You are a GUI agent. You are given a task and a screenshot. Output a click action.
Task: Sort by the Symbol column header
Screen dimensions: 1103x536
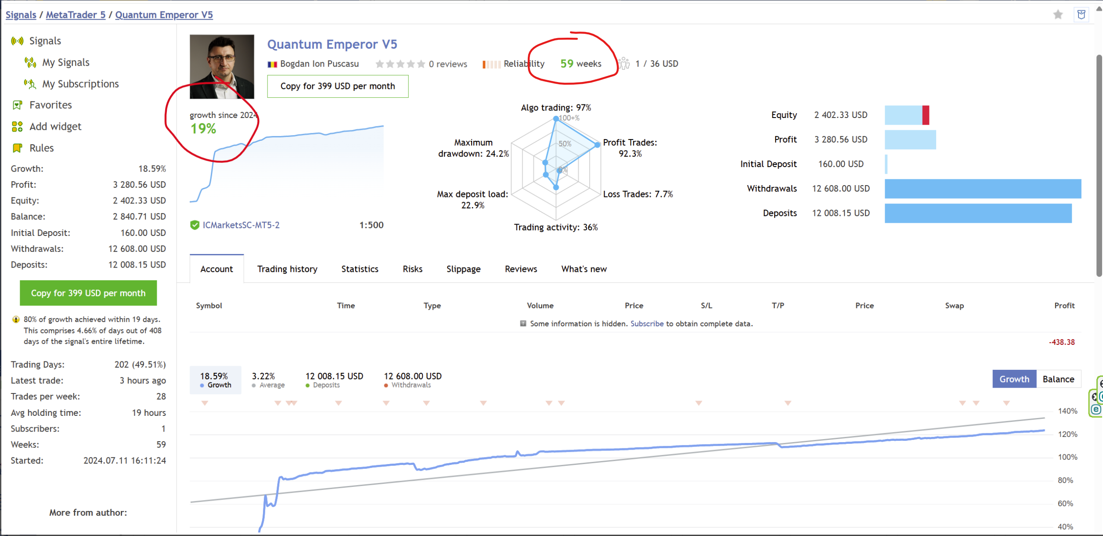(209, 306)
